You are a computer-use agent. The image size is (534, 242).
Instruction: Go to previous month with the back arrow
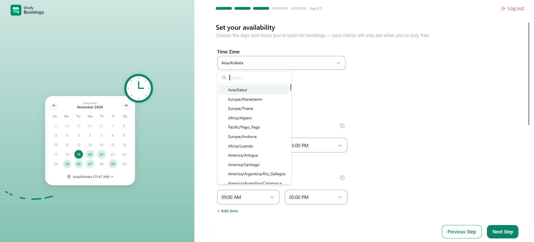coord(54,105)
